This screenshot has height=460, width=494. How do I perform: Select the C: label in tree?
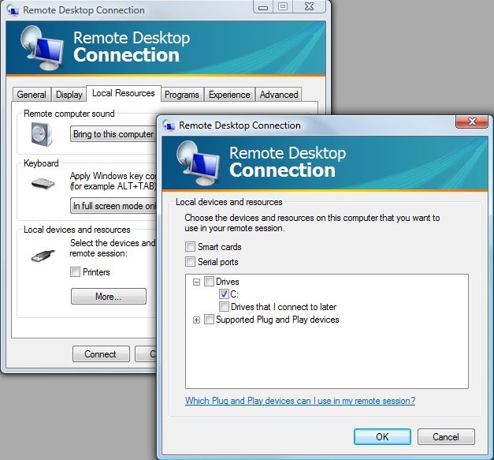coord(235,294)
